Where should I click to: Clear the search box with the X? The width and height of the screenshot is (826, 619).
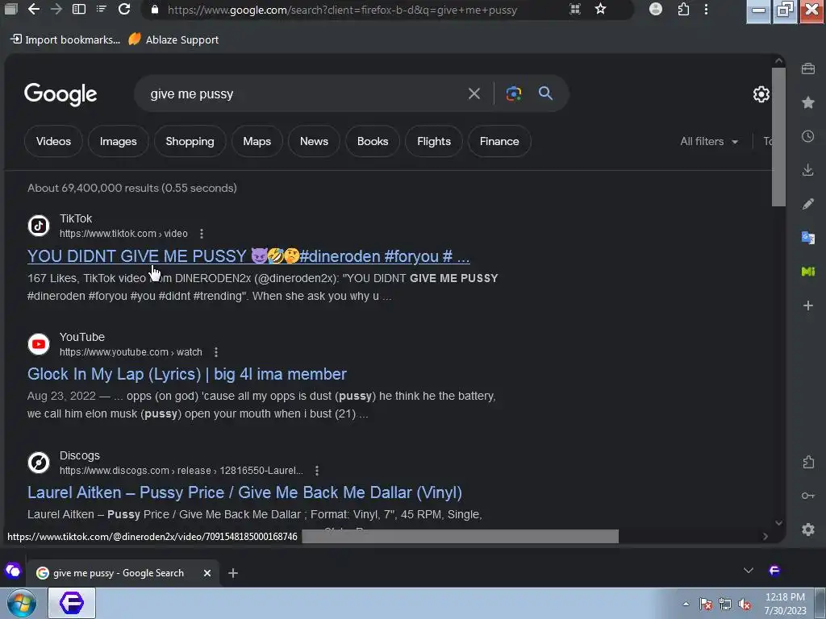click(x=474, y=93)
